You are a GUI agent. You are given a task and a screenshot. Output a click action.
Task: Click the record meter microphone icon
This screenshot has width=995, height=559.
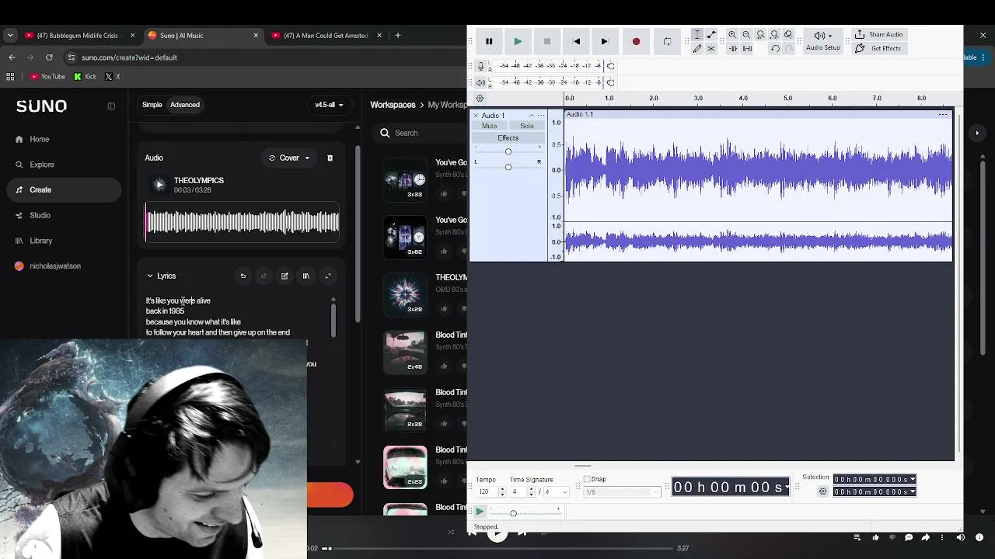[481, 66]
